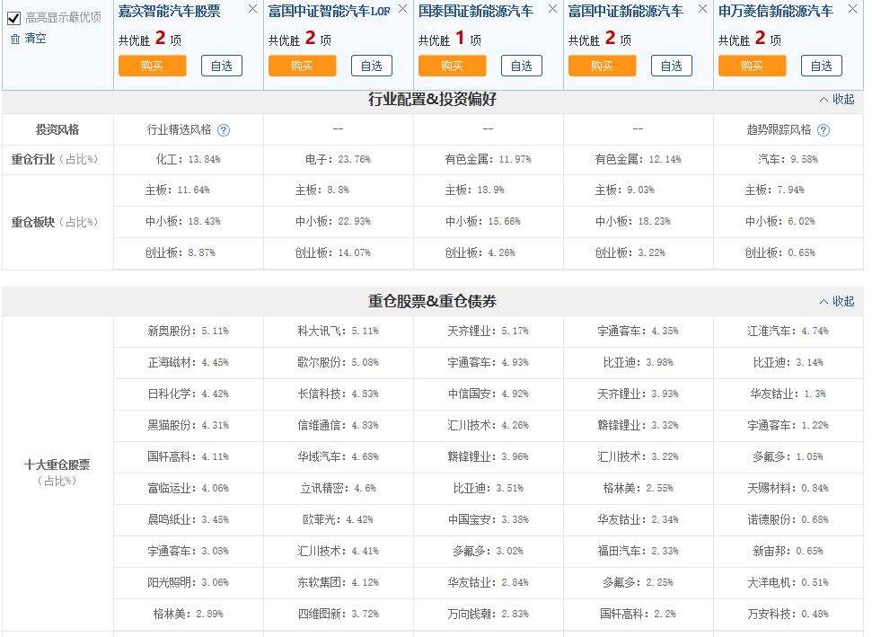Select holding 大洋电机: 0.51%

click(788, 583)
